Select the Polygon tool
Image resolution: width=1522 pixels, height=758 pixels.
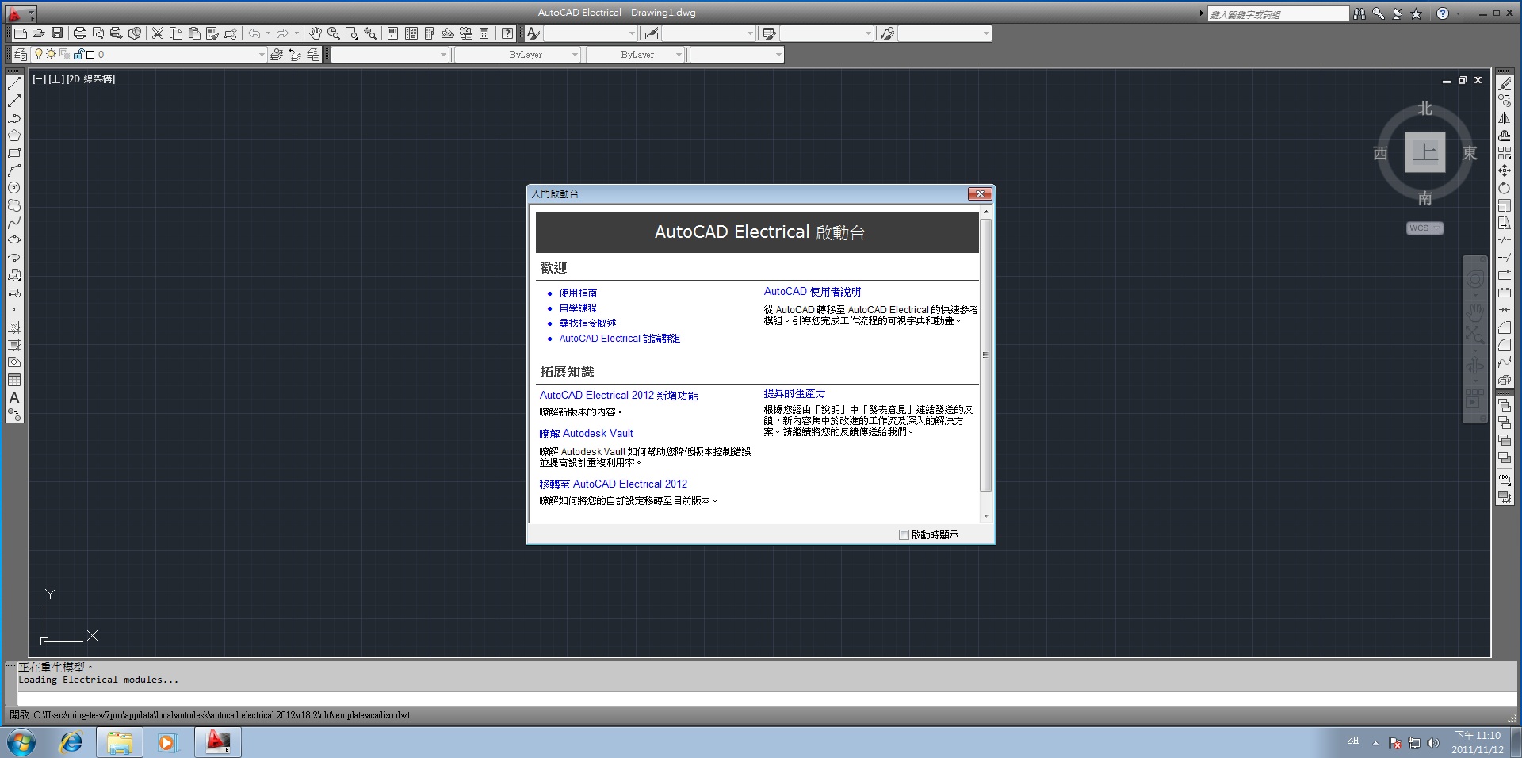(x=14, y=136)
